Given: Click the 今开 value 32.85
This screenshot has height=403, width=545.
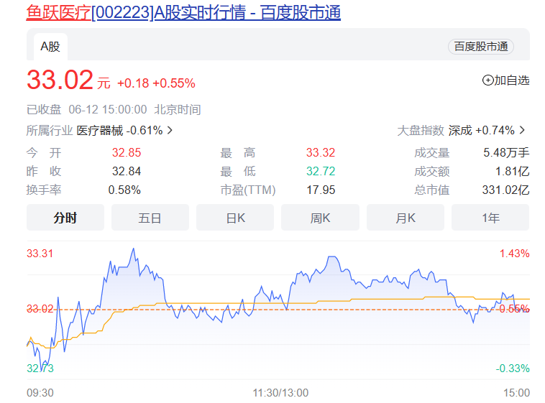Looking at the screenshot, I should pos(127,152).
